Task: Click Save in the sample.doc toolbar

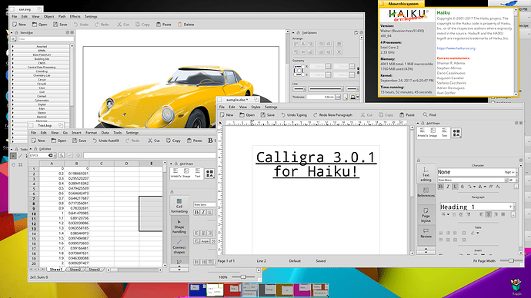Action: tap(268, 115)
